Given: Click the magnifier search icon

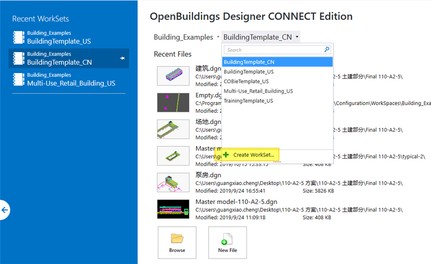Looking at the screenshot, I should (x=327, y=50).
